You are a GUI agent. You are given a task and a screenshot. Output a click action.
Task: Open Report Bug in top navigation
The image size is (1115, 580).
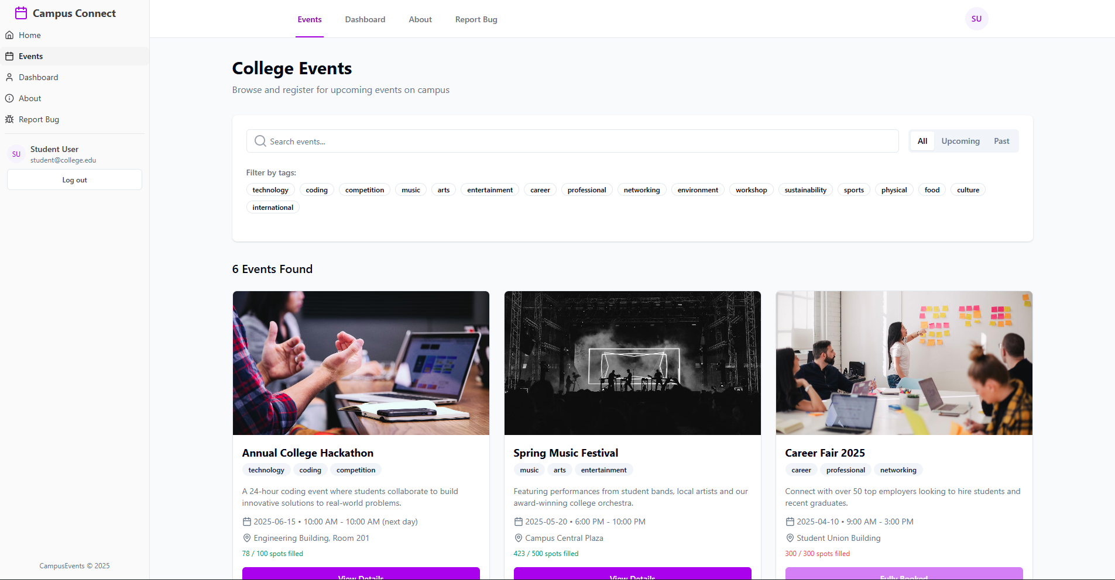click(x=476, y=19)
